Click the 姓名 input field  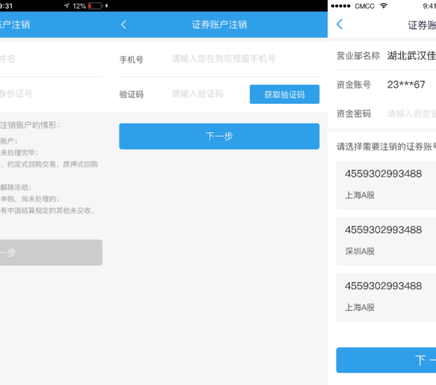51,59
